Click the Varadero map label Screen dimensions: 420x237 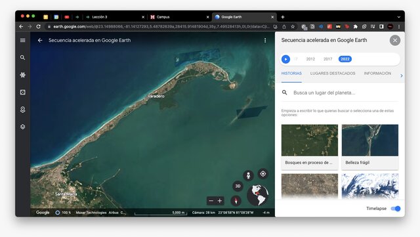pyautogui.click(x=156, y=97)
